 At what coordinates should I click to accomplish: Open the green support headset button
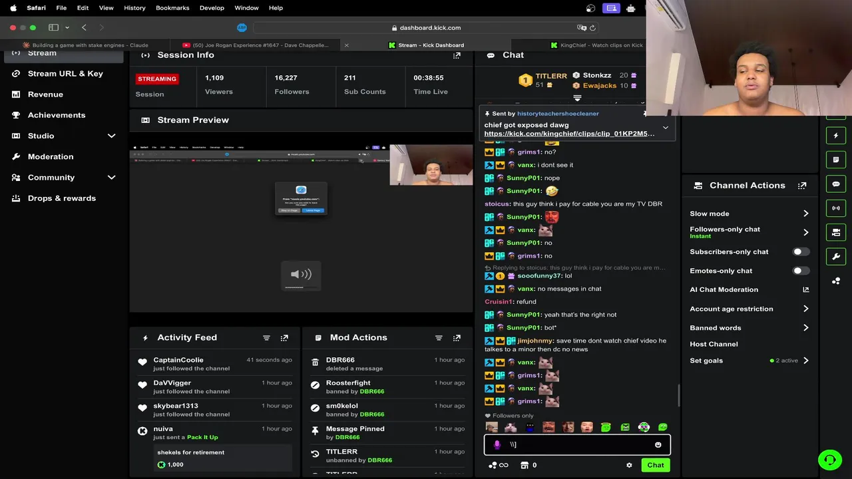(x=829, y=459)
